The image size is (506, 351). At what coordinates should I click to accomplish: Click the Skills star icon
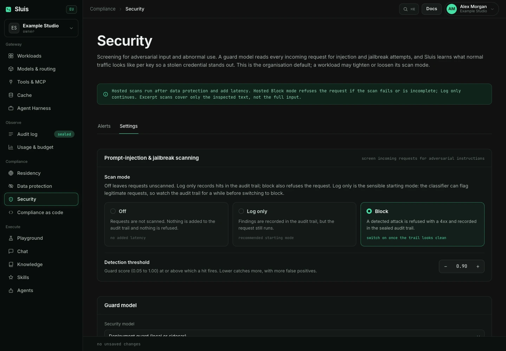(11, 277)
